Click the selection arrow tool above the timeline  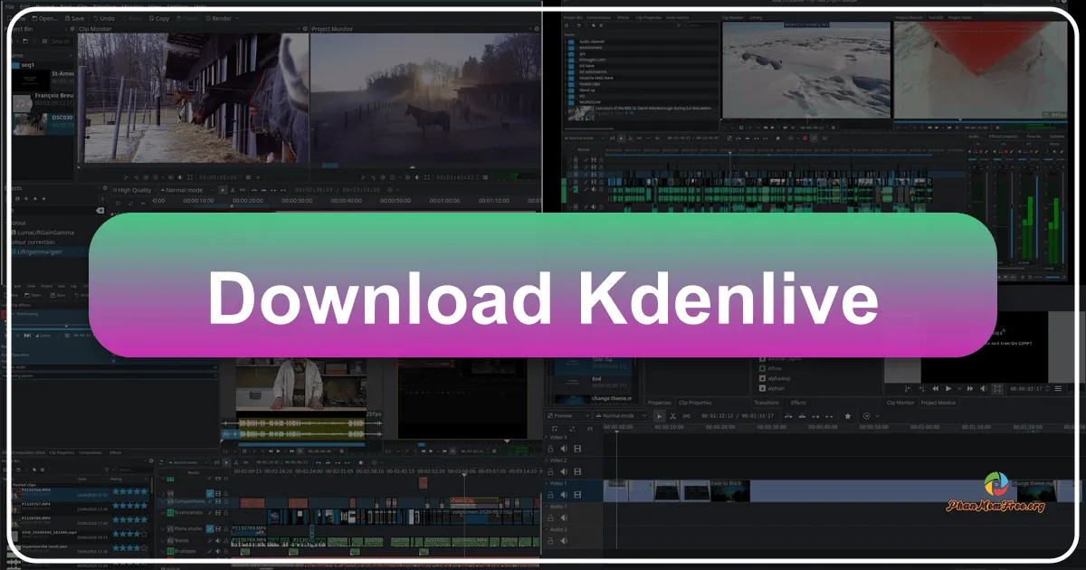pos(659,416)
